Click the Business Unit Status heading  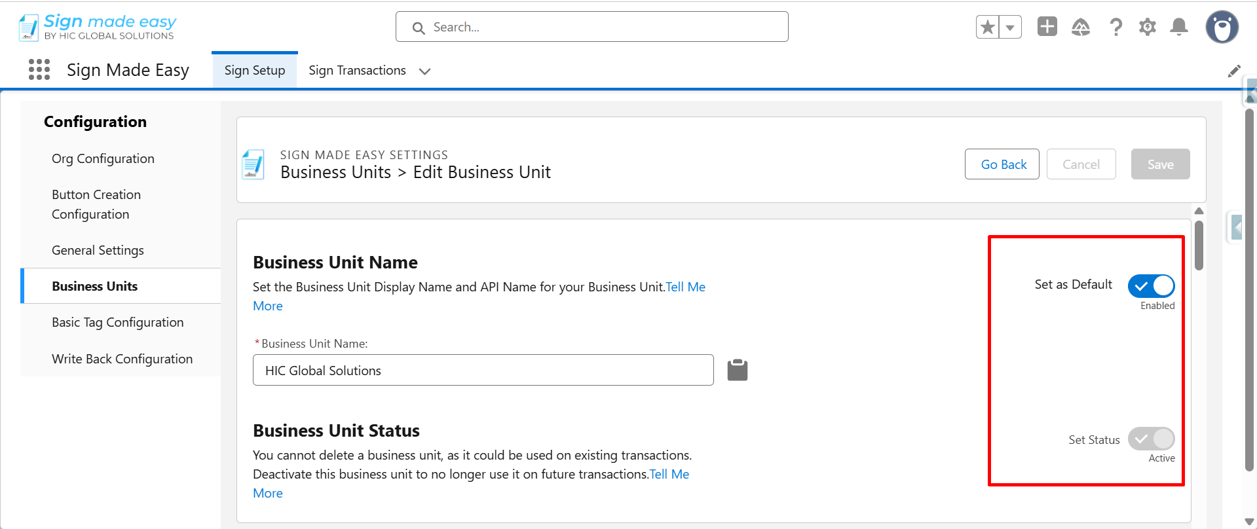(336, 431)
